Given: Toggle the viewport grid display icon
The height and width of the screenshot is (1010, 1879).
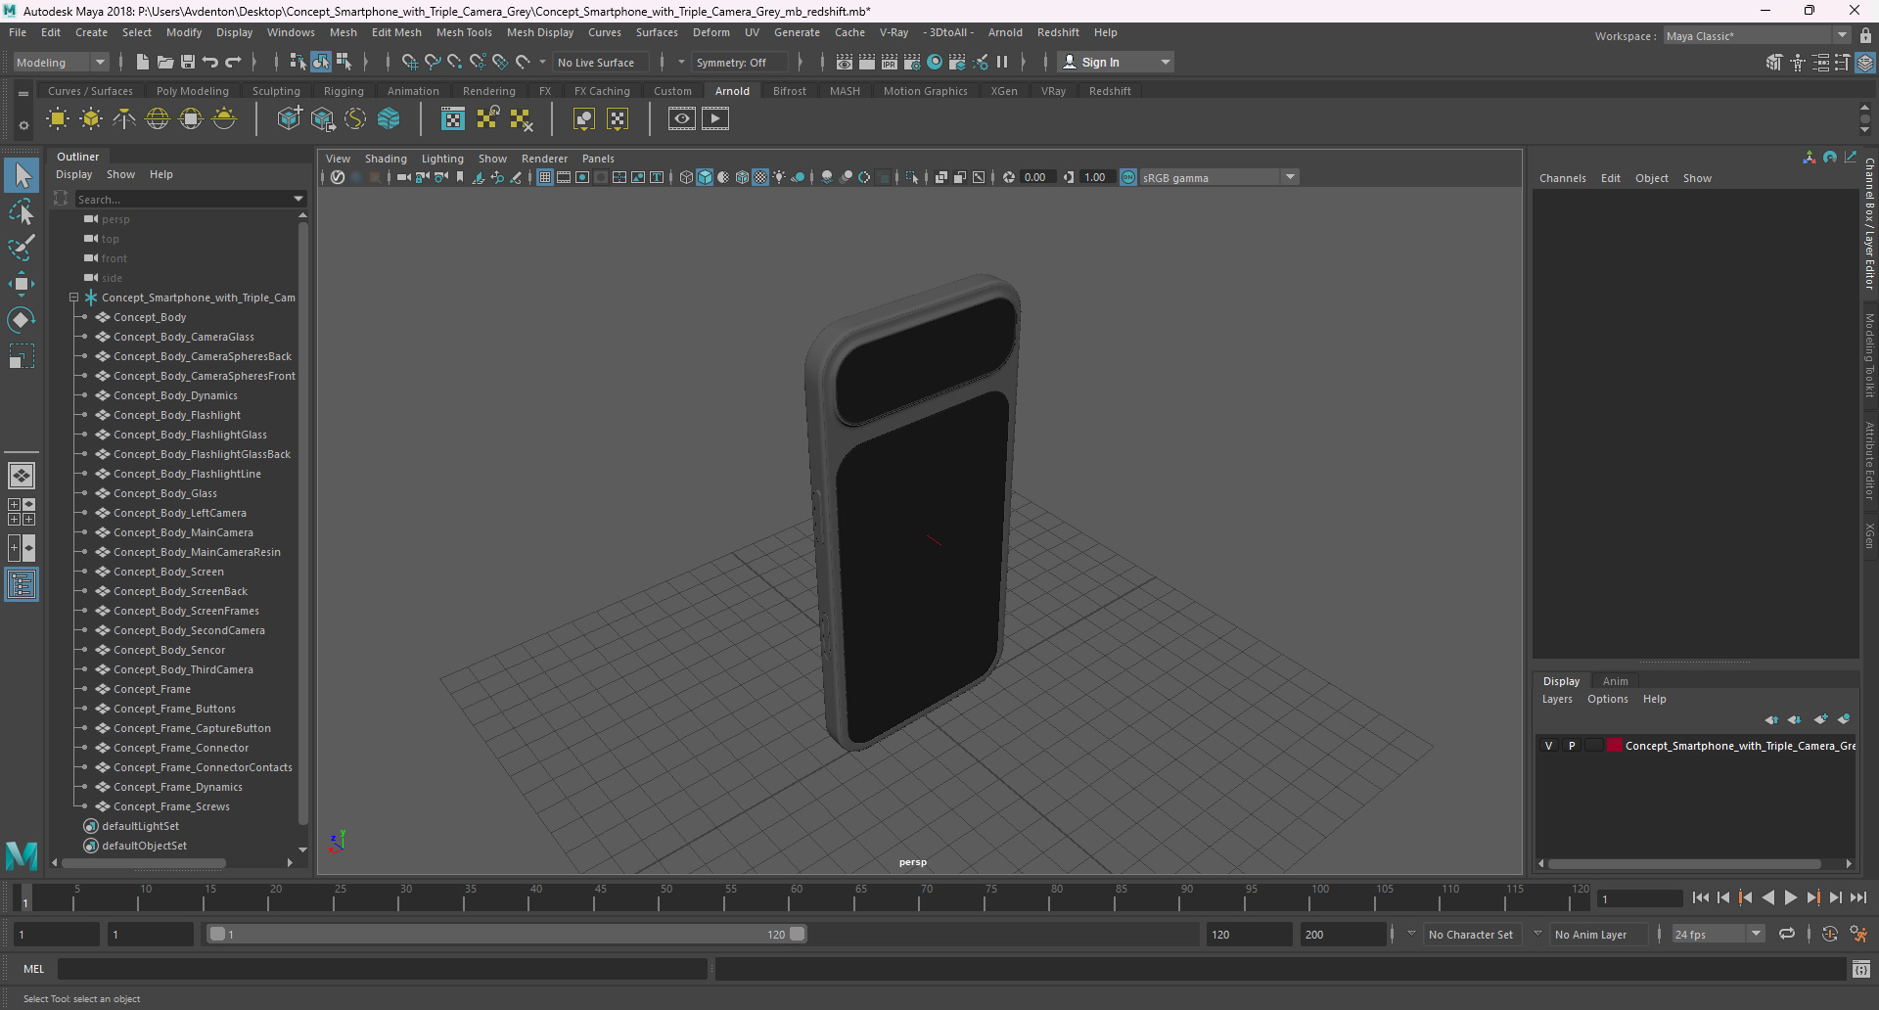Looking at the screenshot, I should coord(545,177).
